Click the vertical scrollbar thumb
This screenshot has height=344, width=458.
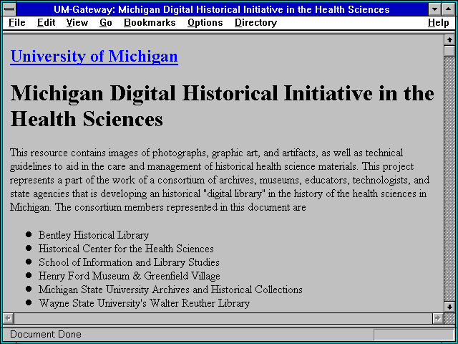pos(449,51)
